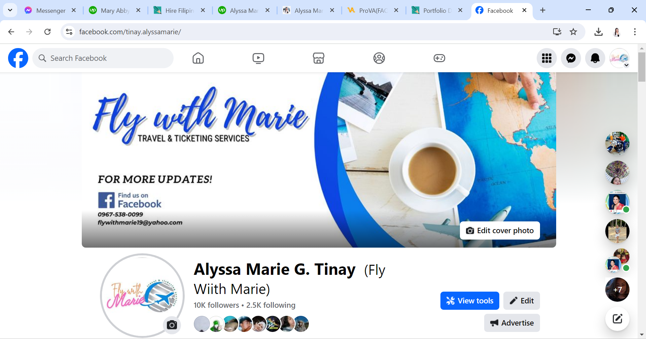
Task: Open the Messenger chat icon
Action: [571, 58]
